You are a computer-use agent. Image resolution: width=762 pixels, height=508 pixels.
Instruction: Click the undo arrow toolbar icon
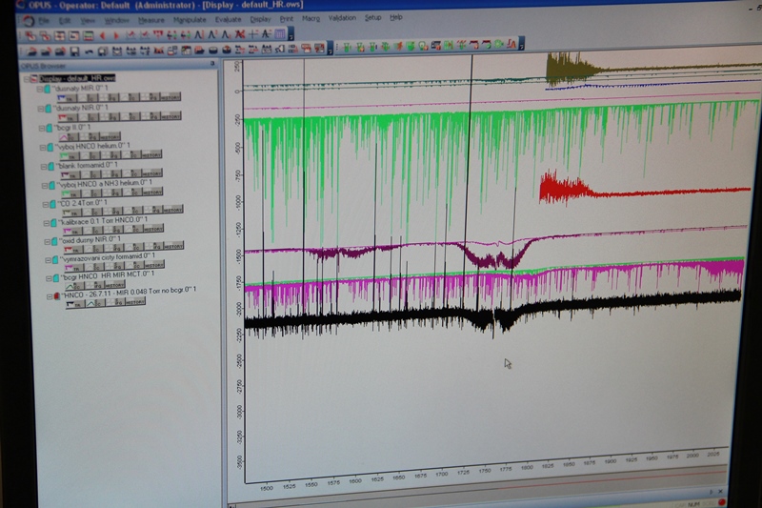click(x=89, y=51)
